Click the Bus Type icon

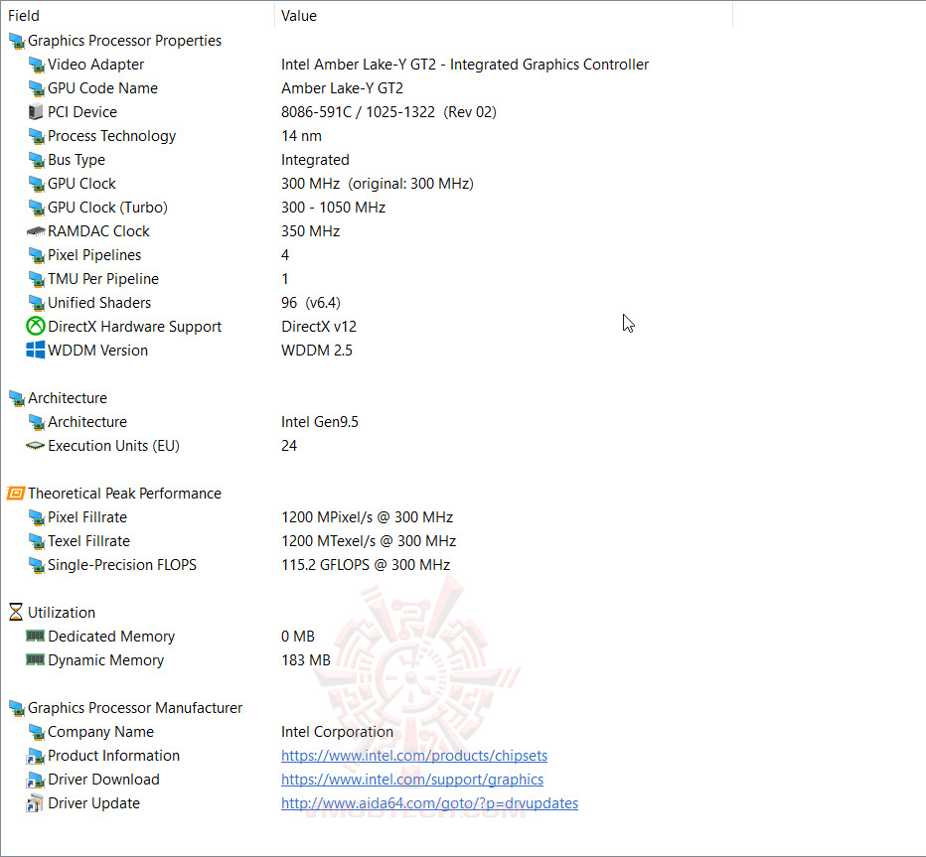pos(36,160)
